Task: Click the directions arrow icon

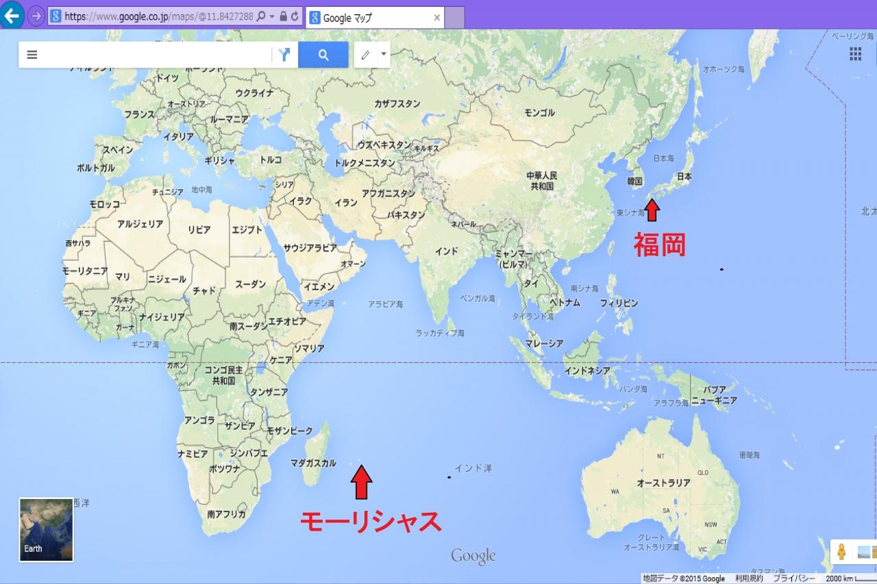Action: (x=284, y=55)
